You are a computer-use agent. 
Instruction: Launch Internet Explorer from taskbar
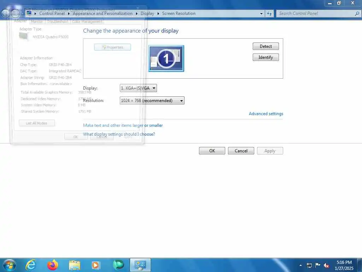[31, 265]
